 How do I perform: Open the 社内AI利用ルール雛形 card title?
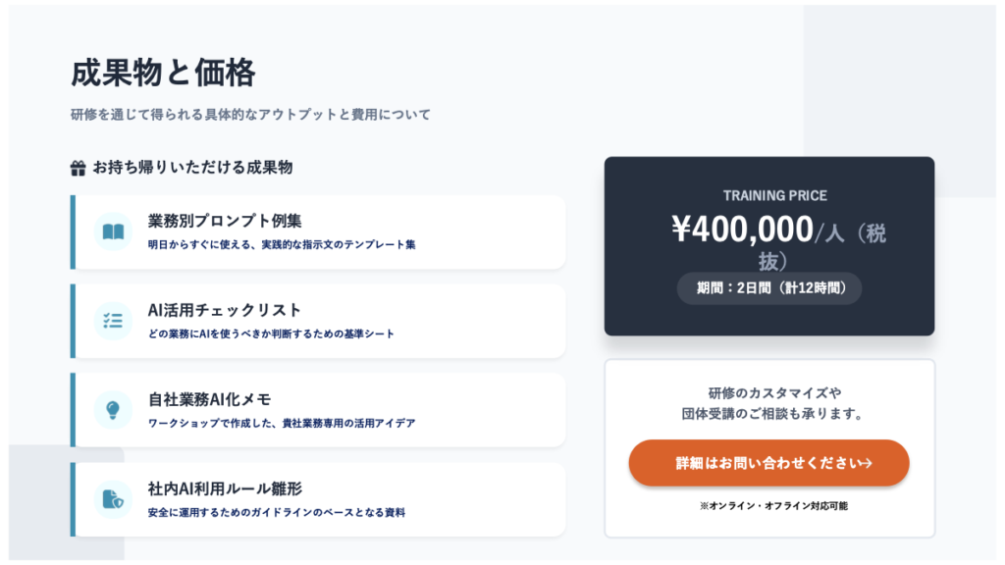pos(232,488)
